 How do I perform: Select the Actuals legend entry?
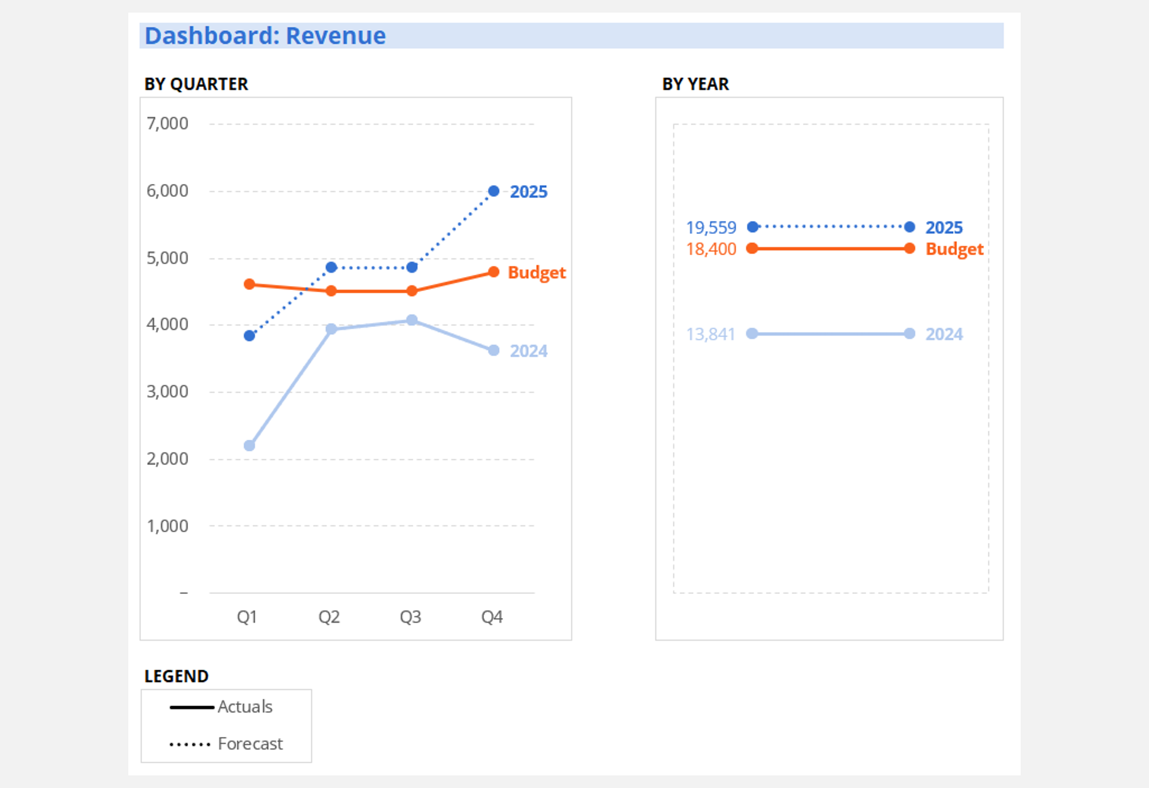[x=245, y=707]
